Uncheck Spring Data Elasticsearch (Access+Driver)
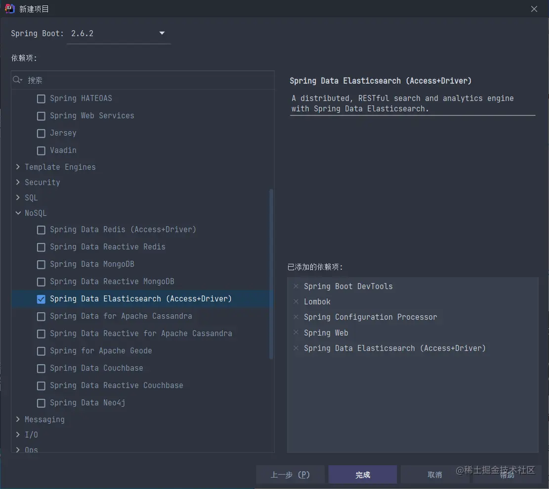 coord(41,299)
